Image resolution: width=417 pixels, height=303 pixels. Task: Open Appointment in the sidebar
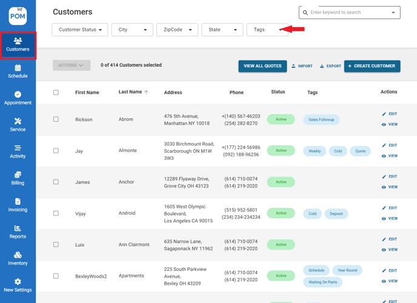18,95
